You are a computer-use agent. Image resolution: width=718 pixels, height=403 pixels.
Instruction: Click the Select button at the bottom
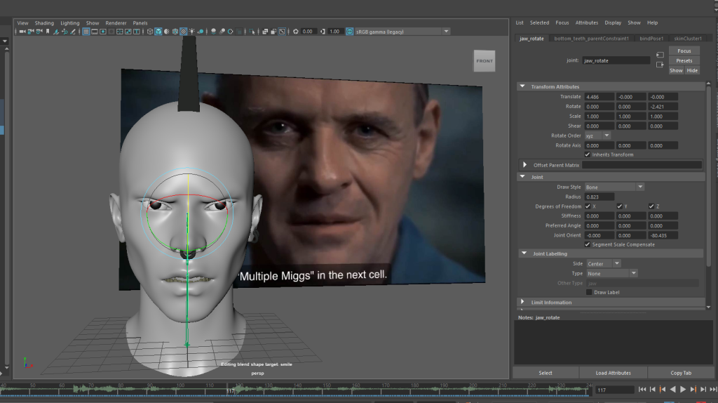pos(546,373)
